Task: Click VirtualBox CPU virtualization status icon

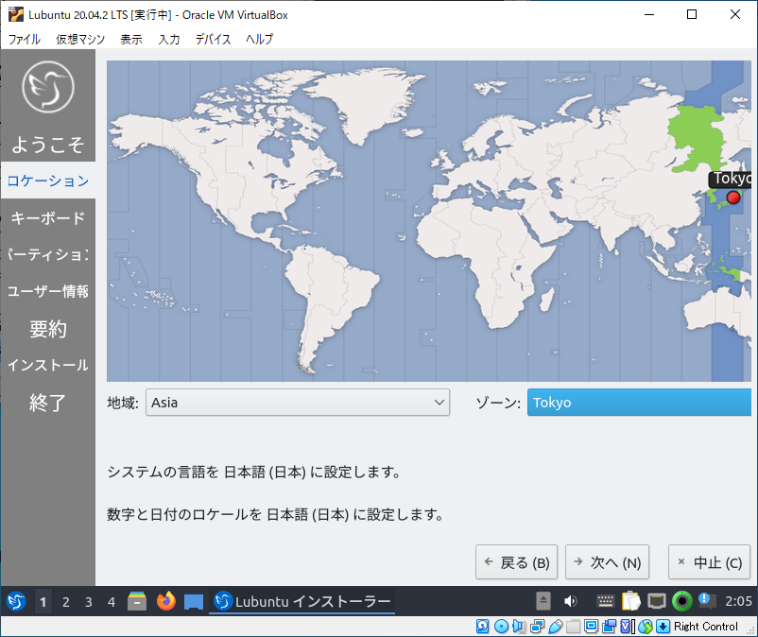Action: coord(628,627)
